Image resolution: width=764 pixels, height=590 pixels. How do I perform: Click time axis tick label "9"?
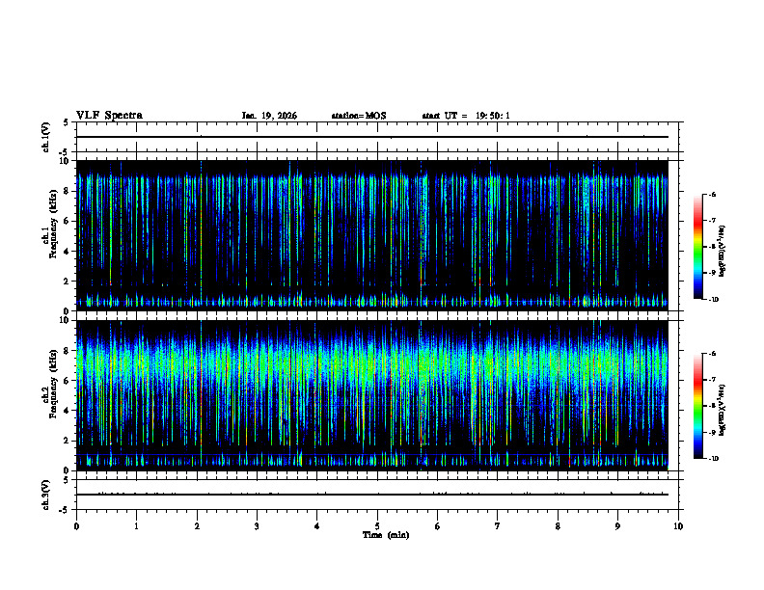[617, 526]
